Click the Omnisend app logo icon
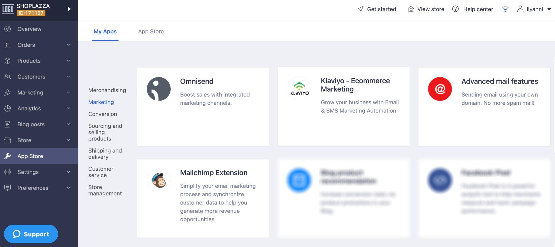This screenshot has width=555, height=247. pos(159,89)
